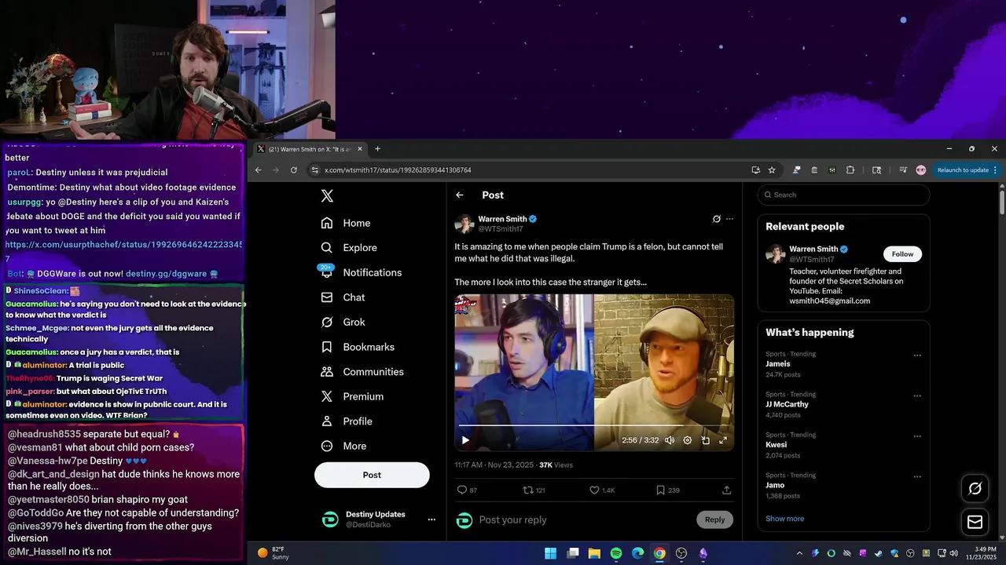
Task: Open Spotify from taskbar
Action: click(x=616, y=553)
